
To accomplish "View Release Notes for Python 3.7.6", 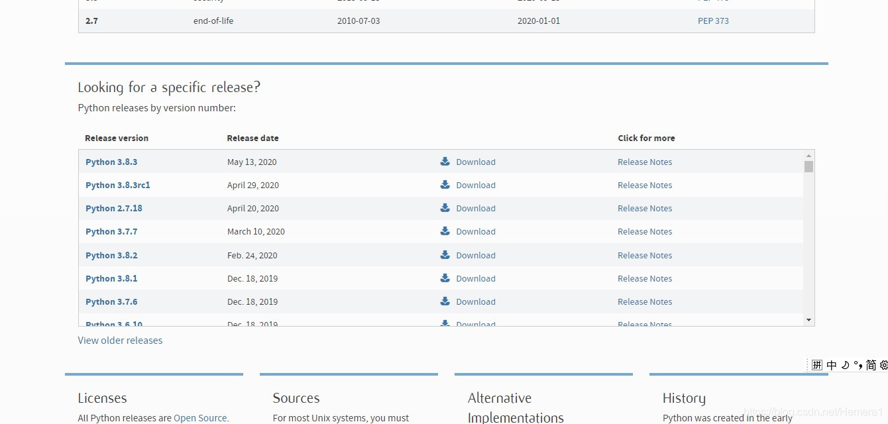I will [645, 301].
